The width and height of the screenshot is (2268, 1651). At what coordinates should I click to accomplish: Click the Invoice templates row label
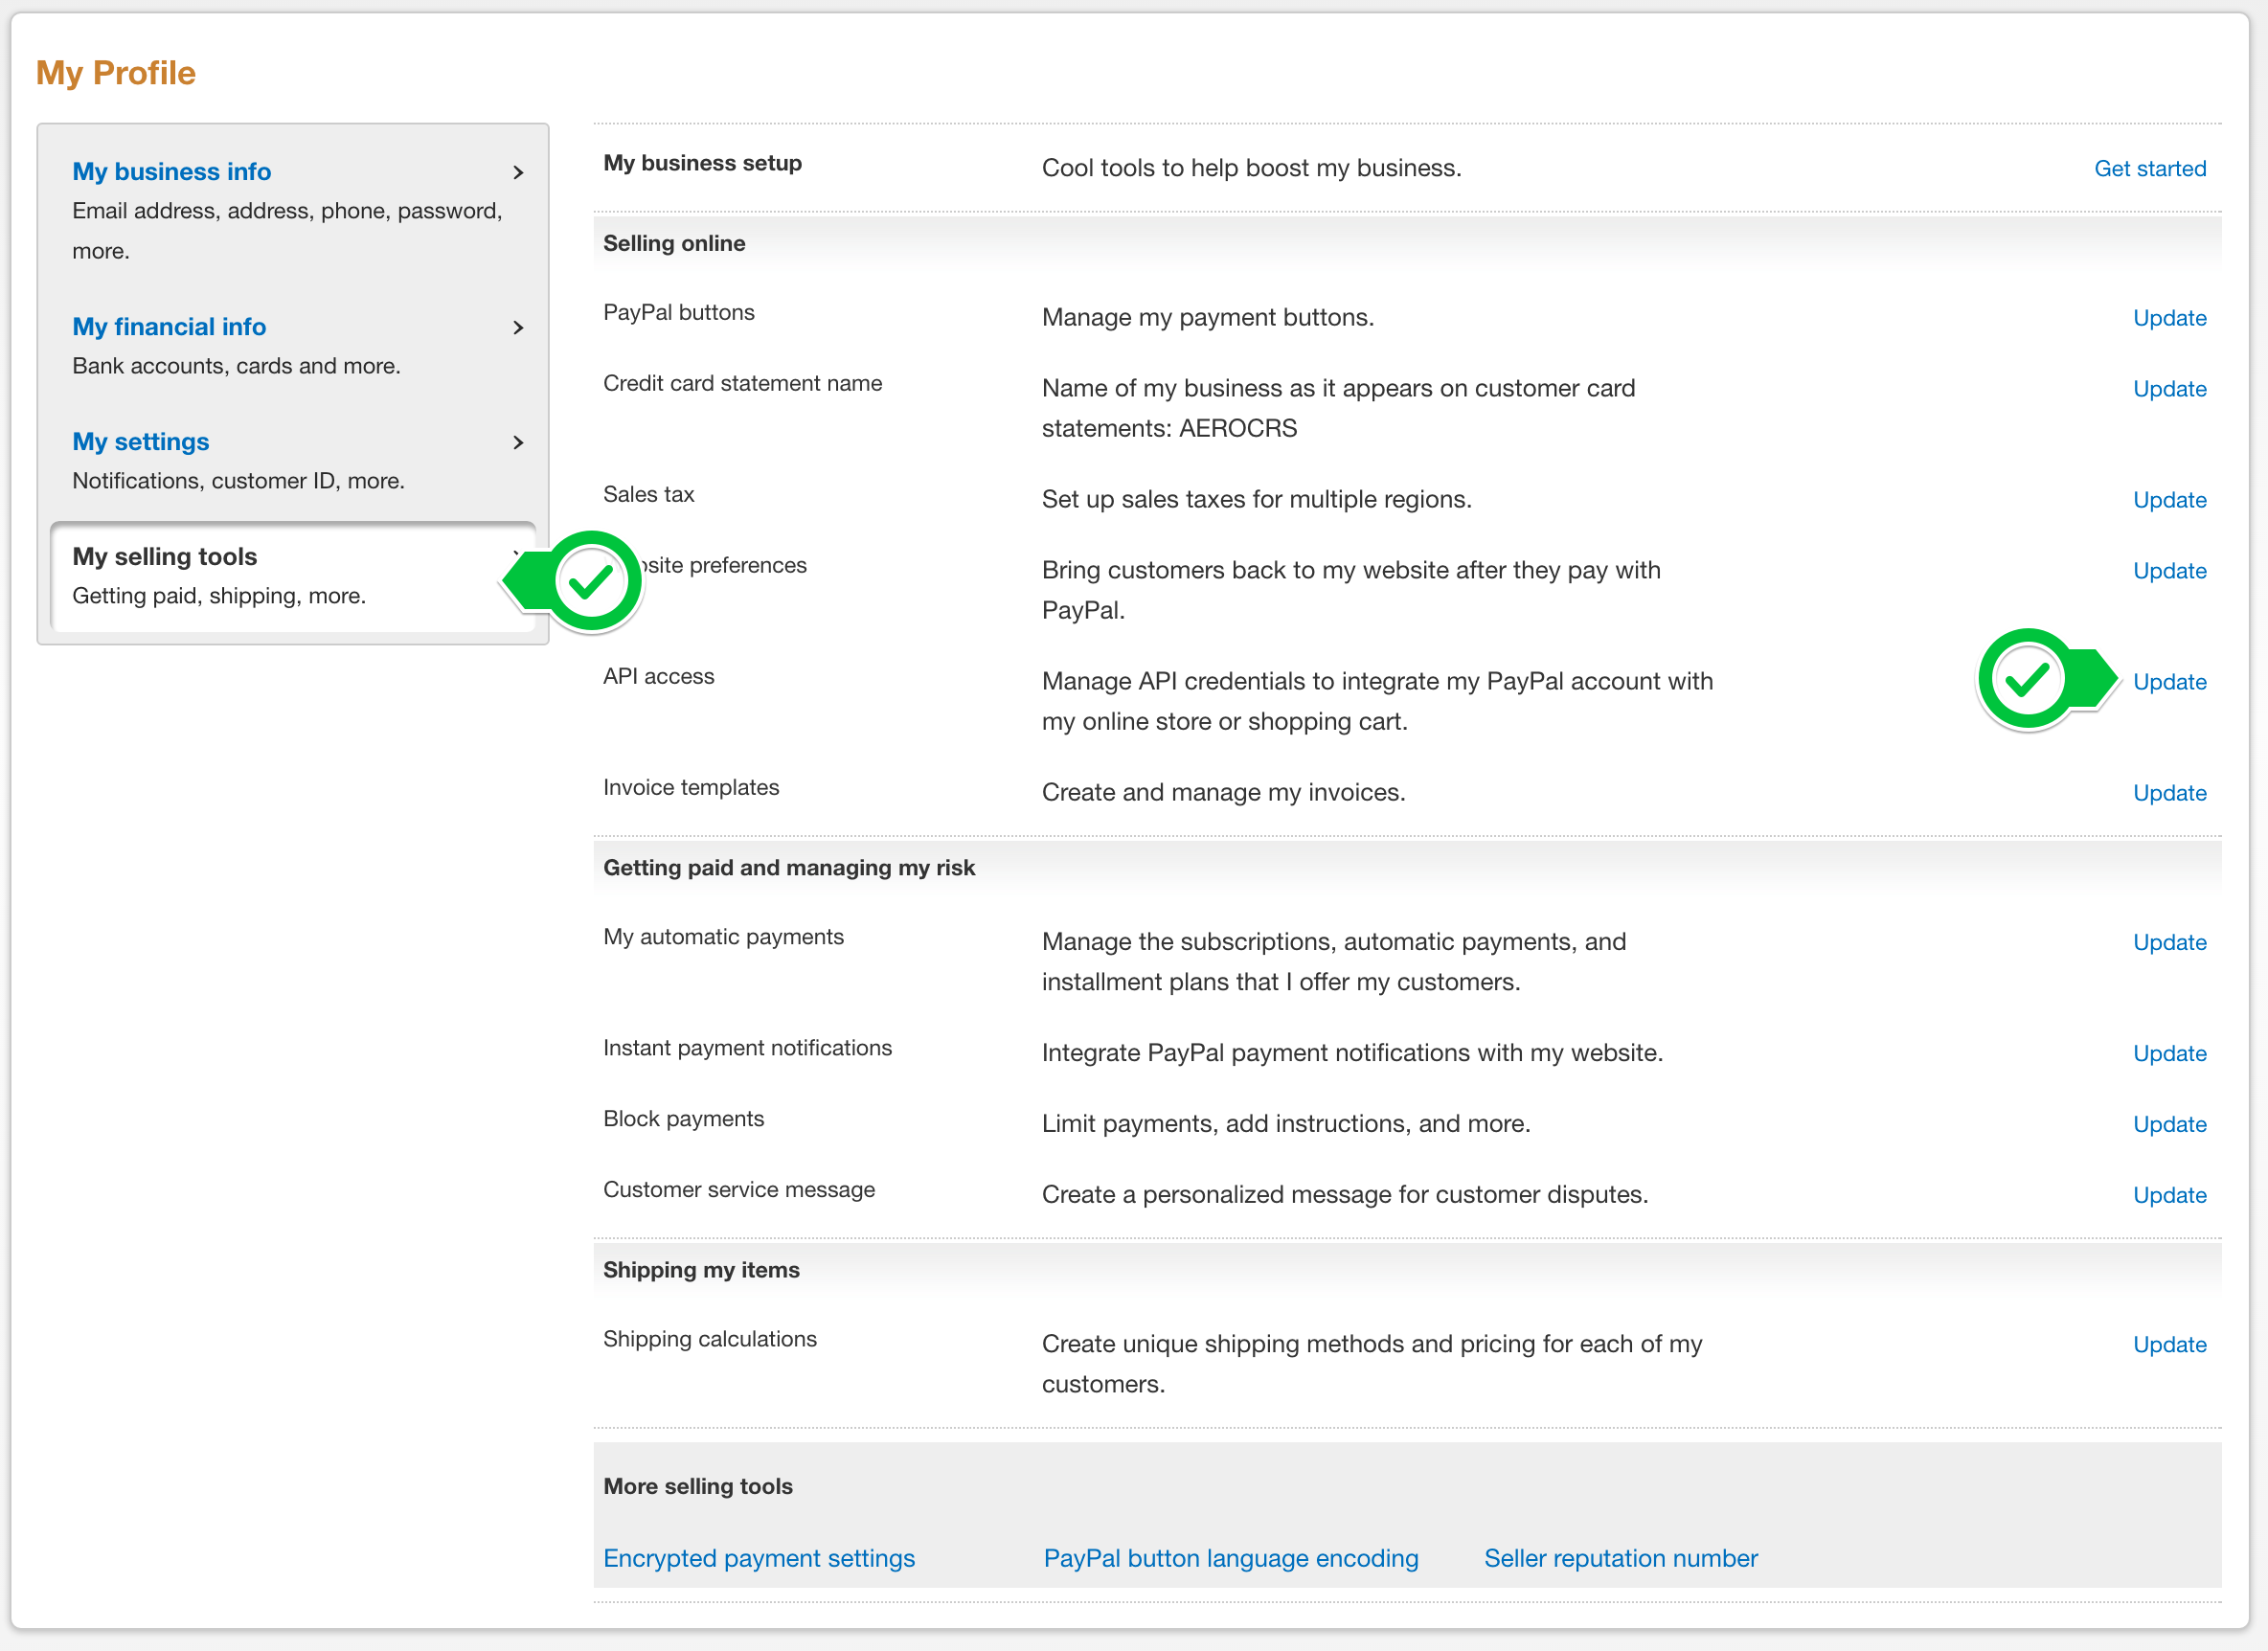(x=691, y=787)
